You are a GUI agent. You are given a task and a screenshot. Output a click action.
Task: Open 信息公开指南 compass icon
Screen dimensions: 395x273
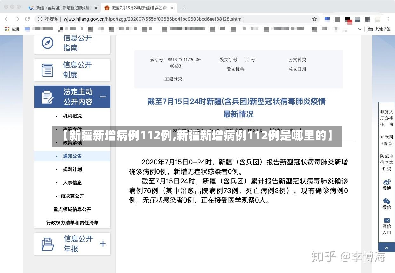(48, 43)
